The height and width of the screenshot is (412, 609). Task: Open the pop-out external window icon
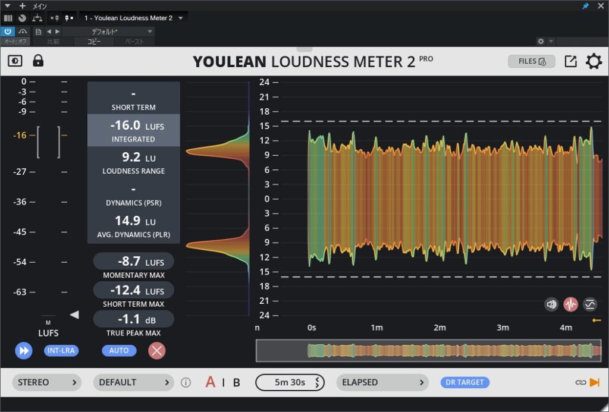(x=570, y=61)
